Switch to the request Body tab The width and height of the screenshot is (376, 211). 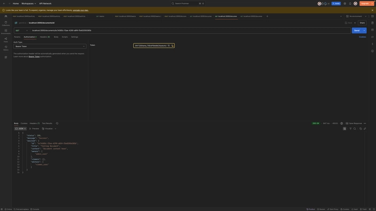coord(56,37)
